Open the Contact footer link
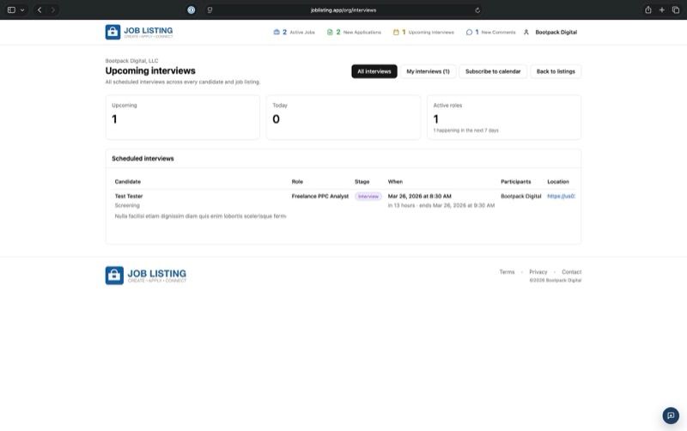Screen dimensions: 687x431 [x=571, y=272]
